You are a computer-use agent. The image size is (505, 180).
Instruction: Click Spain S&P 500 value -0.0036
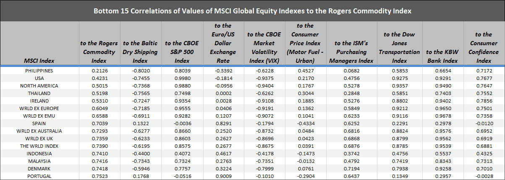(x=182, y=123)
